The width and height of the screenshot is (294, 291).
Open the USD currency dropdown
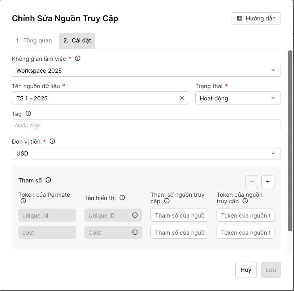146,153
